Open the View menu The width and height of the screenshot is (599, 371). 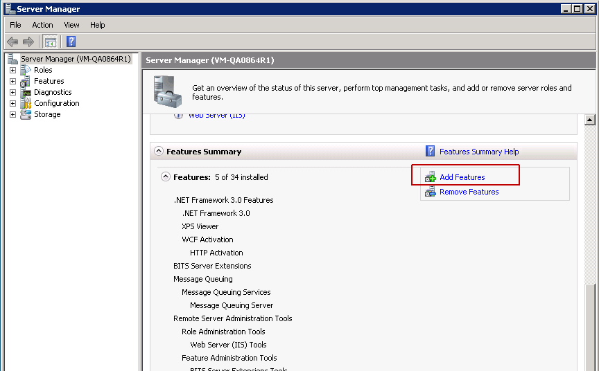[71, 25]
